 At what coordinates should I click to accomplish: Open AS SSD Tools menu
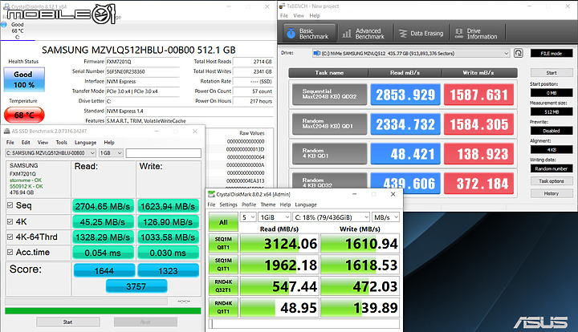click(x=61, y=142)
